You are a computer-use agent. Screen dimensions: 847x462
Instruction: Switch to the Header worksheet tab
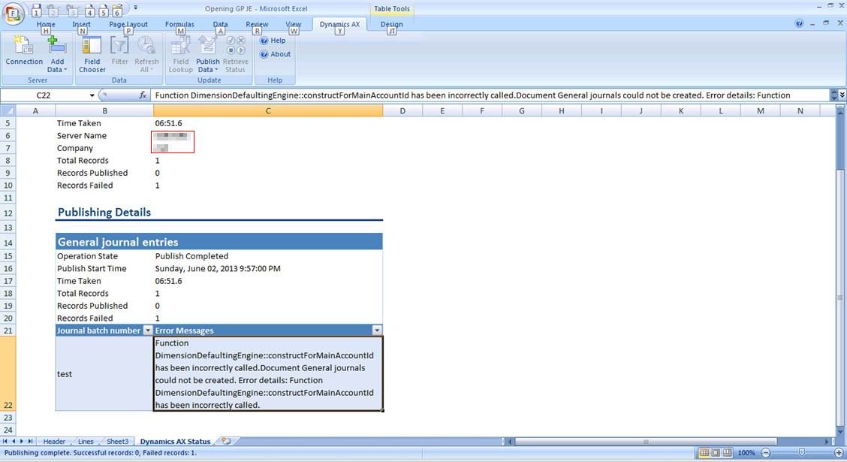point(54,442)
